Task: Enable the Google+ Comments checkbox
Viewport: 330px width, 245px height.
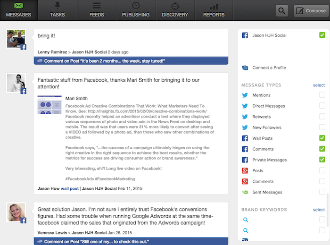Action: [x=322, y=181]
